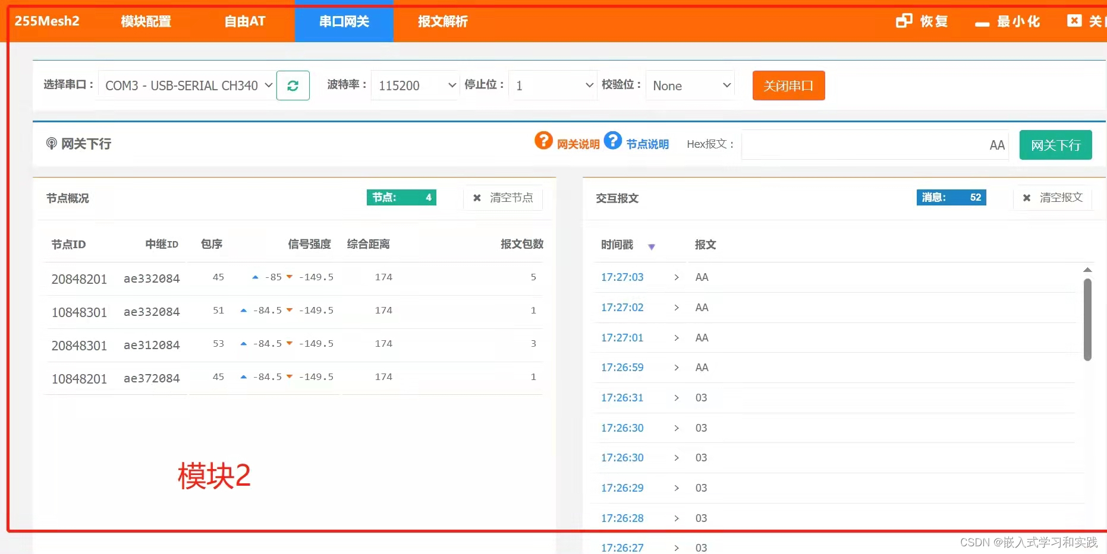This screenshot has width=1107, height=554.
Task: Open the 选择串口 COM3 dropdown
Action: pyautogui.click(x=187, y=86)
